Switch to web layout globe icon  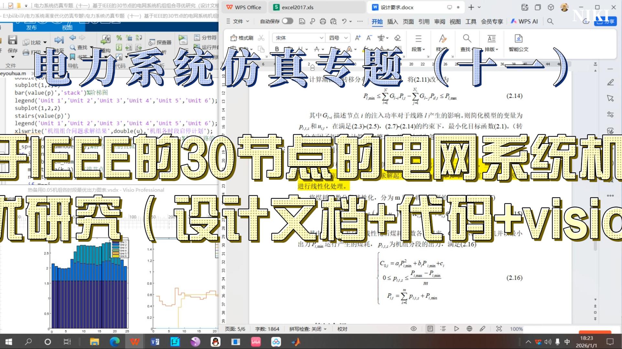(469, 329)
